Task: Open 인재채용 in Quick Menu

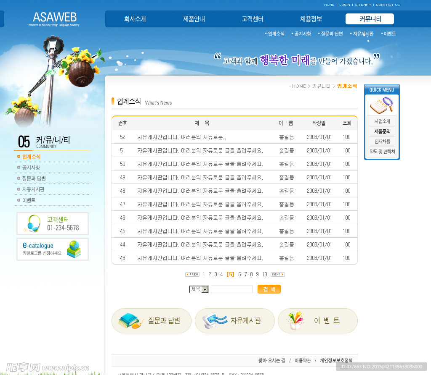Action: 382,142
